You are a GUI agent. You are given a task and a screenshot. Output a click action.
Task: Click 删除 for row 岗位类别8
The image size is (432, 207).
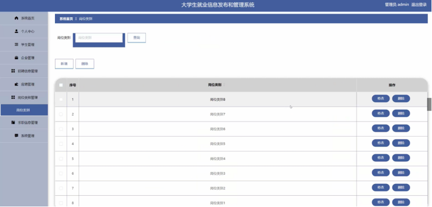pos(401,98)
